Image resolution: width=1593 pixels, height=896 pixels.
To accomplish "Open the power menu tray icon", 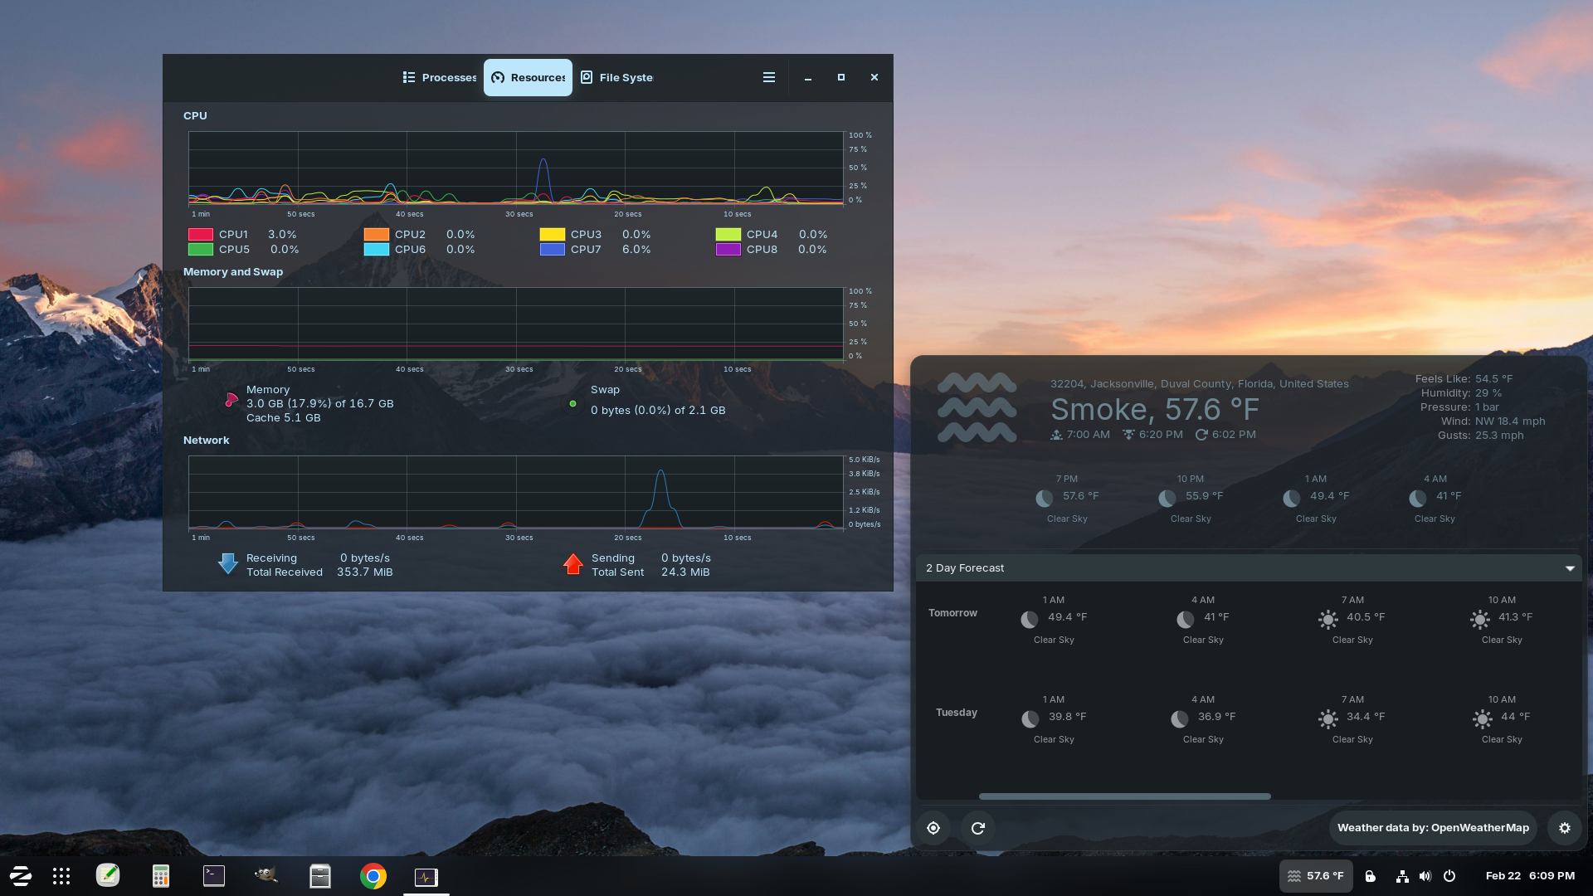I will (x=1449, y=876).
